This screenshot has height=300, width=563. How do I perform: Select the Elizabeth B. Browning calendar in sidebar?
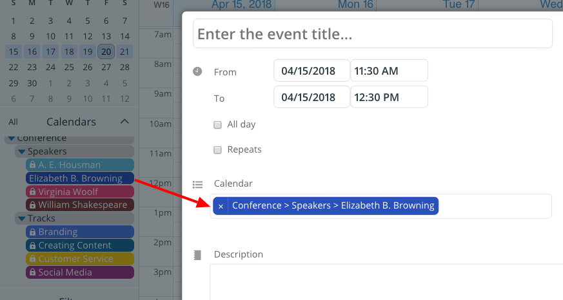click(x=76, y=178)
